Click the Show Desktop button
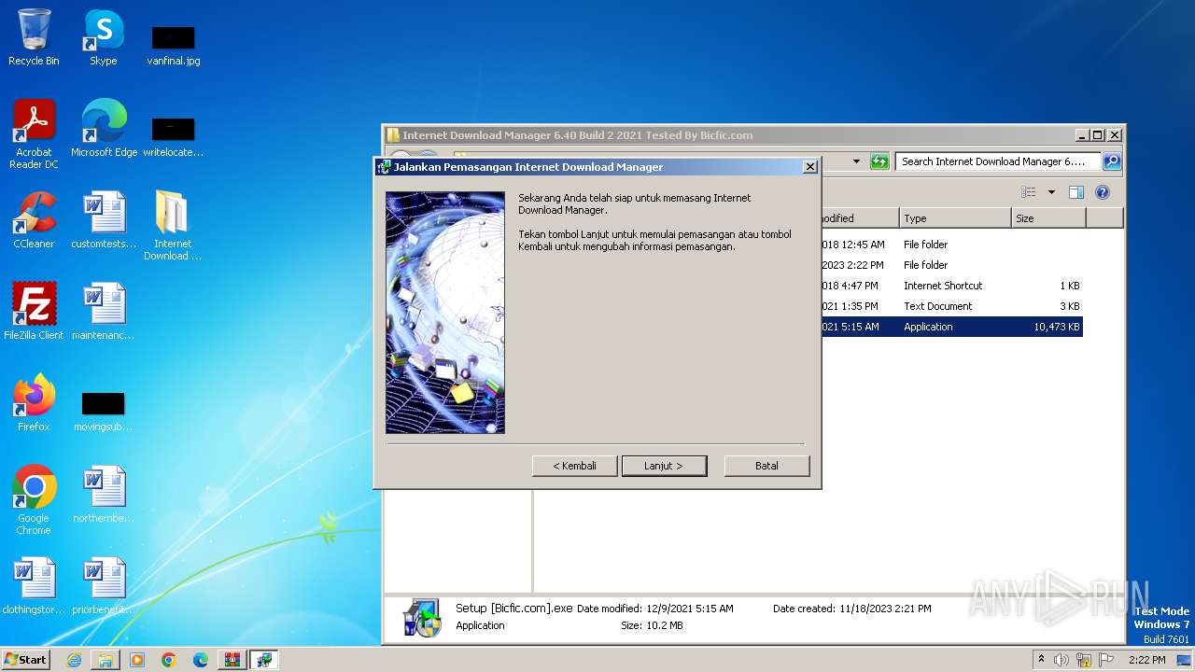This screenshot has height=672, width=1195. [x=1185, y=660]
